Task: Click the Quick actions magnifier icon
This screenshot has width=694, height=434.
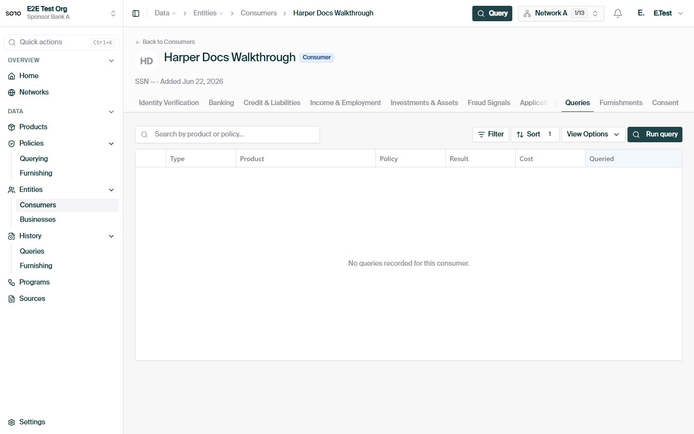Action: pos(12,42)
